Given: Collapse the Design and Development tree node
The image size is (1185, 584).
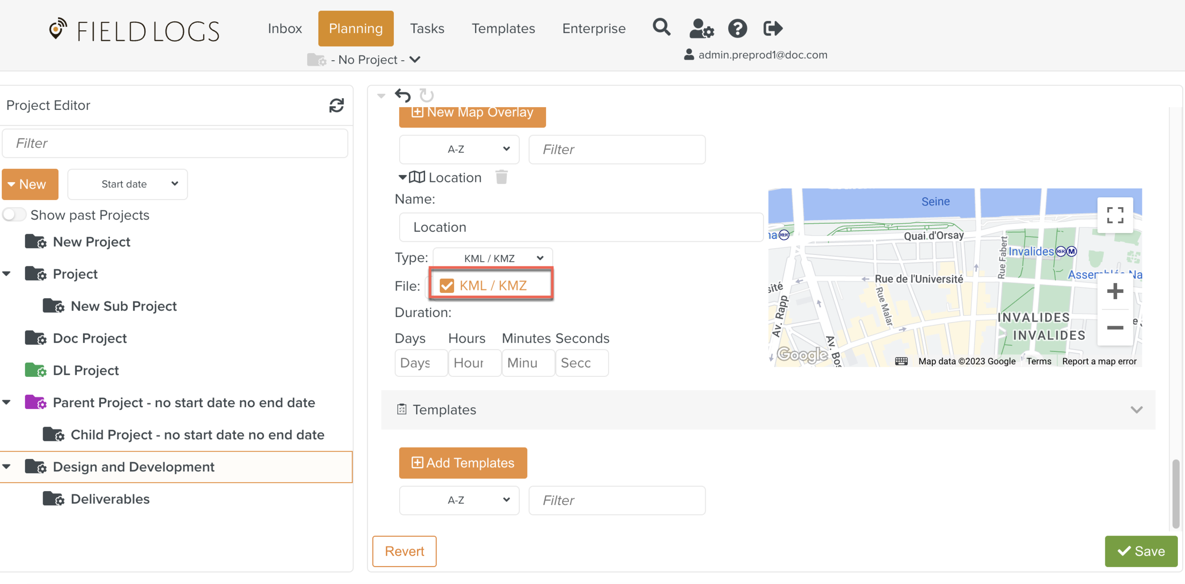Looking at the screenshot, I should coord(7,466).
